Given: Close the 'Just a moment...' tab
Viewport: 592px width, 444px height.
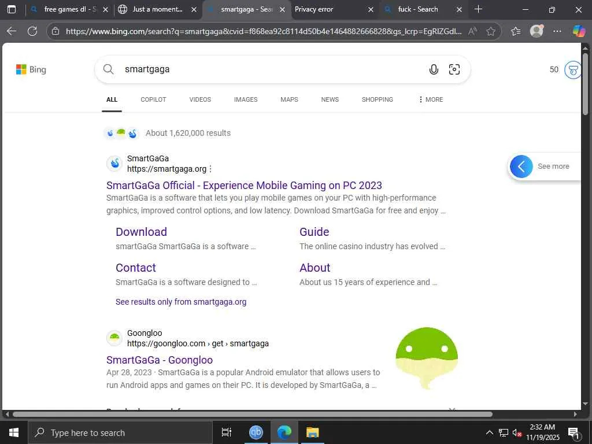Looking at the screenshot, I should (x=194, y=10).
